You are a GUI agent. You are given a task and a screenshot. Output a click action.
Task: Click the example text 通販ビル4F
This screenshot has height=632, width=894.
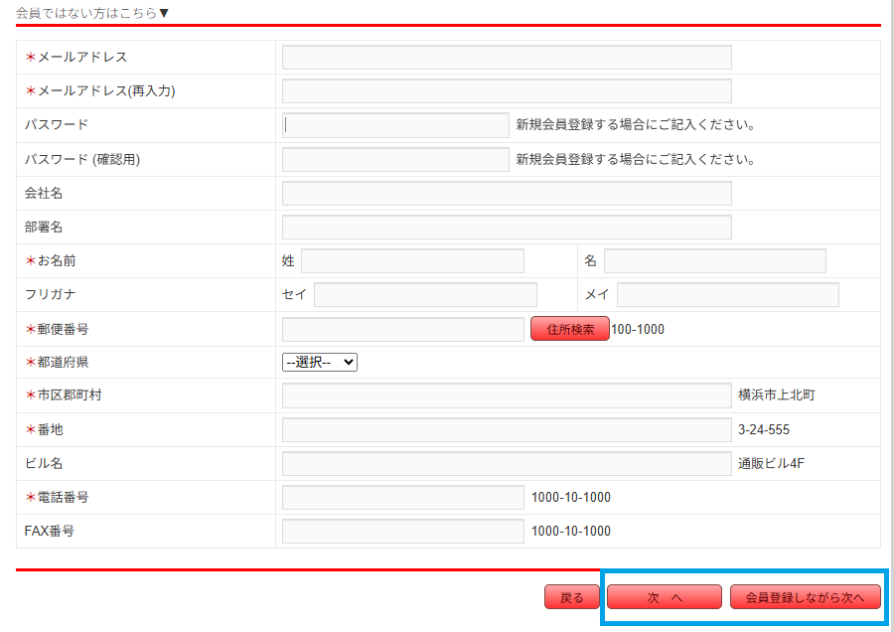coord(771,463)
